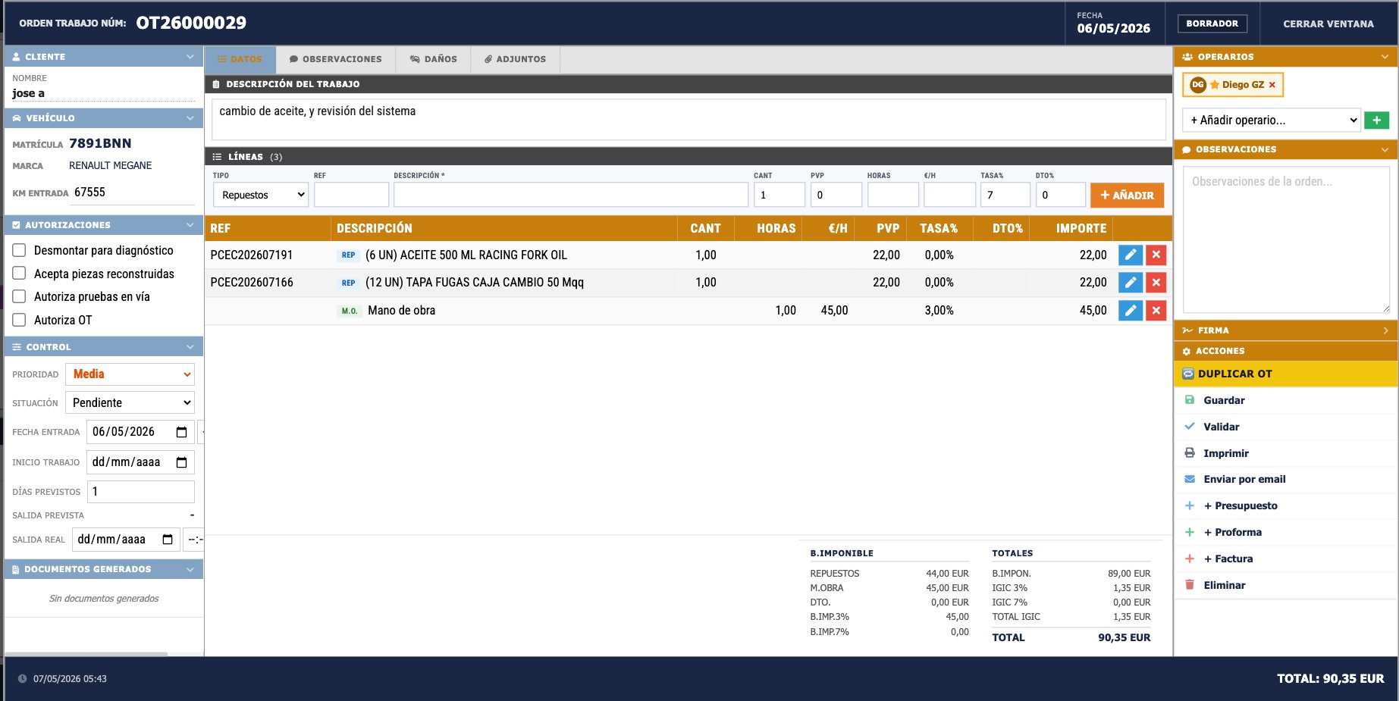Open the Inicio Trabajo calendar picker
Image resolution: width=1399 pixels, height=701 pixels.
(x=181, y=462)
